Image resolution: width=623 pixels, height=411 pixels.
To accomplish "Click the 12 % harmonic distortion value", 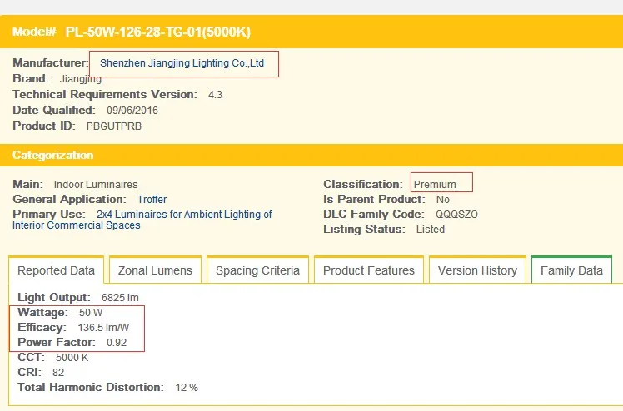I will point(186,388).
